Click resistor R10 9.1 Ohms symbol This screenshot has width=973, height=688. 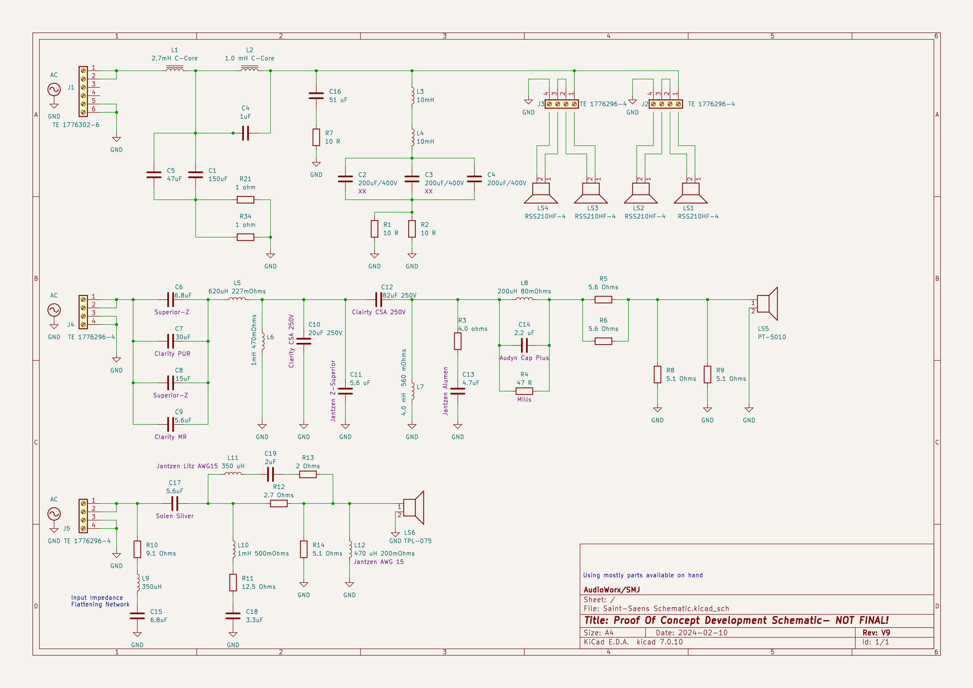pos(137,549)
